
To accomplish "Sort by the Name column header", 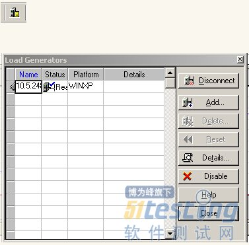I will click(x=28, y=75).
